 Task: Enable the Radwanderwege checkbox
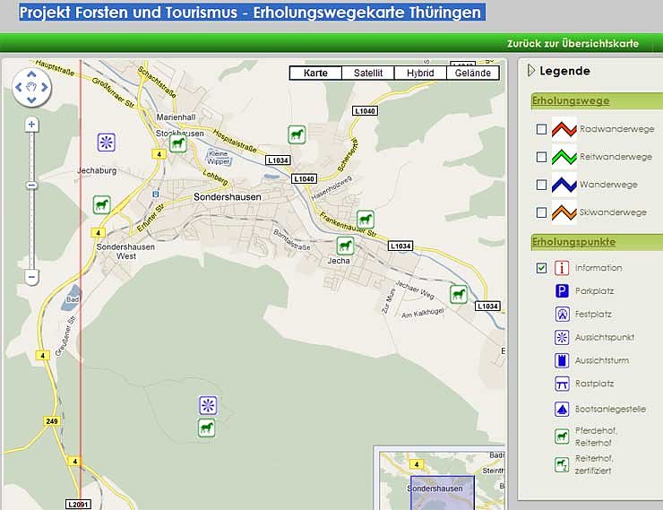pyautogui.click(x=541, y=129)
